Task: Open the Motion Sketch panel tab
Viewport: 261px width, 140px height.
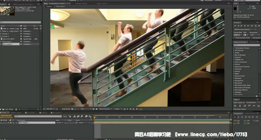Action: point(250,113)
